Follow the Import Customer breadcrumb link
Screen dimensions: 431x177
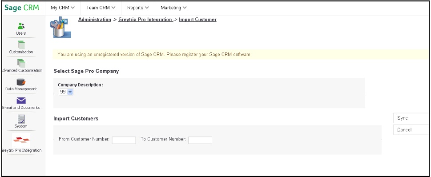pyautogui.click(x=197, y=20)
